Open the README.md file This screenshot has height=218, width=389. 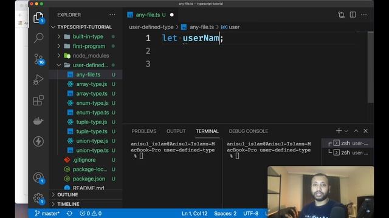88,188
